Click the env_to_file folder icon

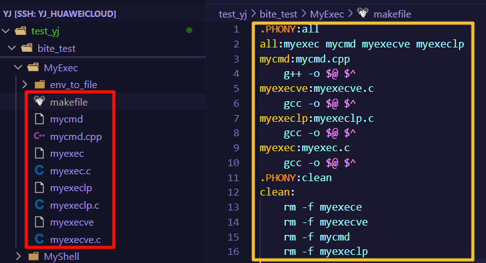(x=39, y=84)
